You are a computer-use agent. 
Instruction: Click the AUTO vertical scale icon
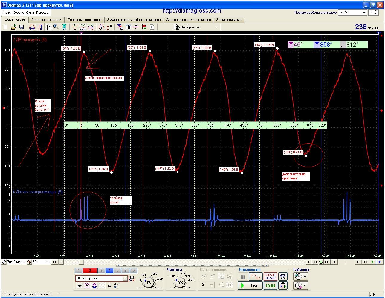pyautogui.click(x=101, y=27)
